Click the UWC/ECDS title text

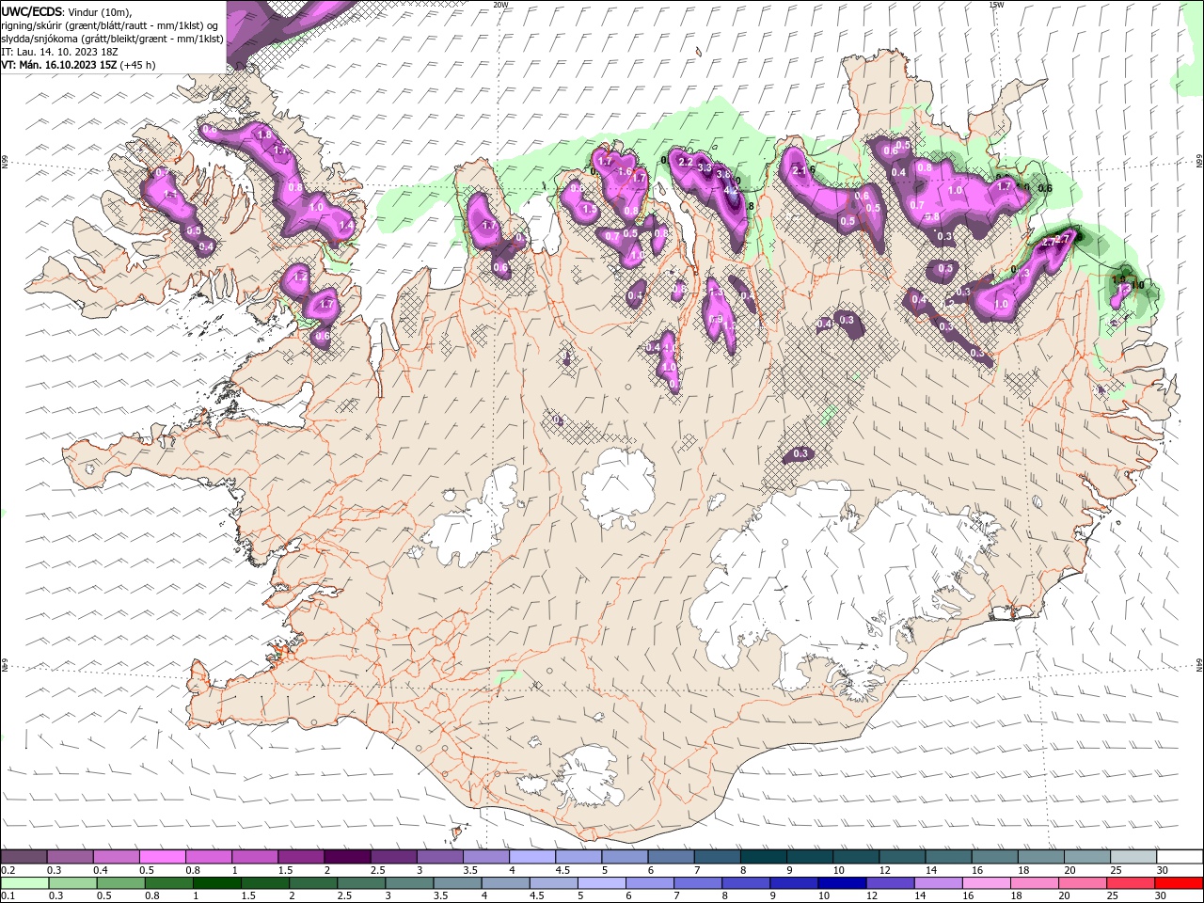[32, 10]
